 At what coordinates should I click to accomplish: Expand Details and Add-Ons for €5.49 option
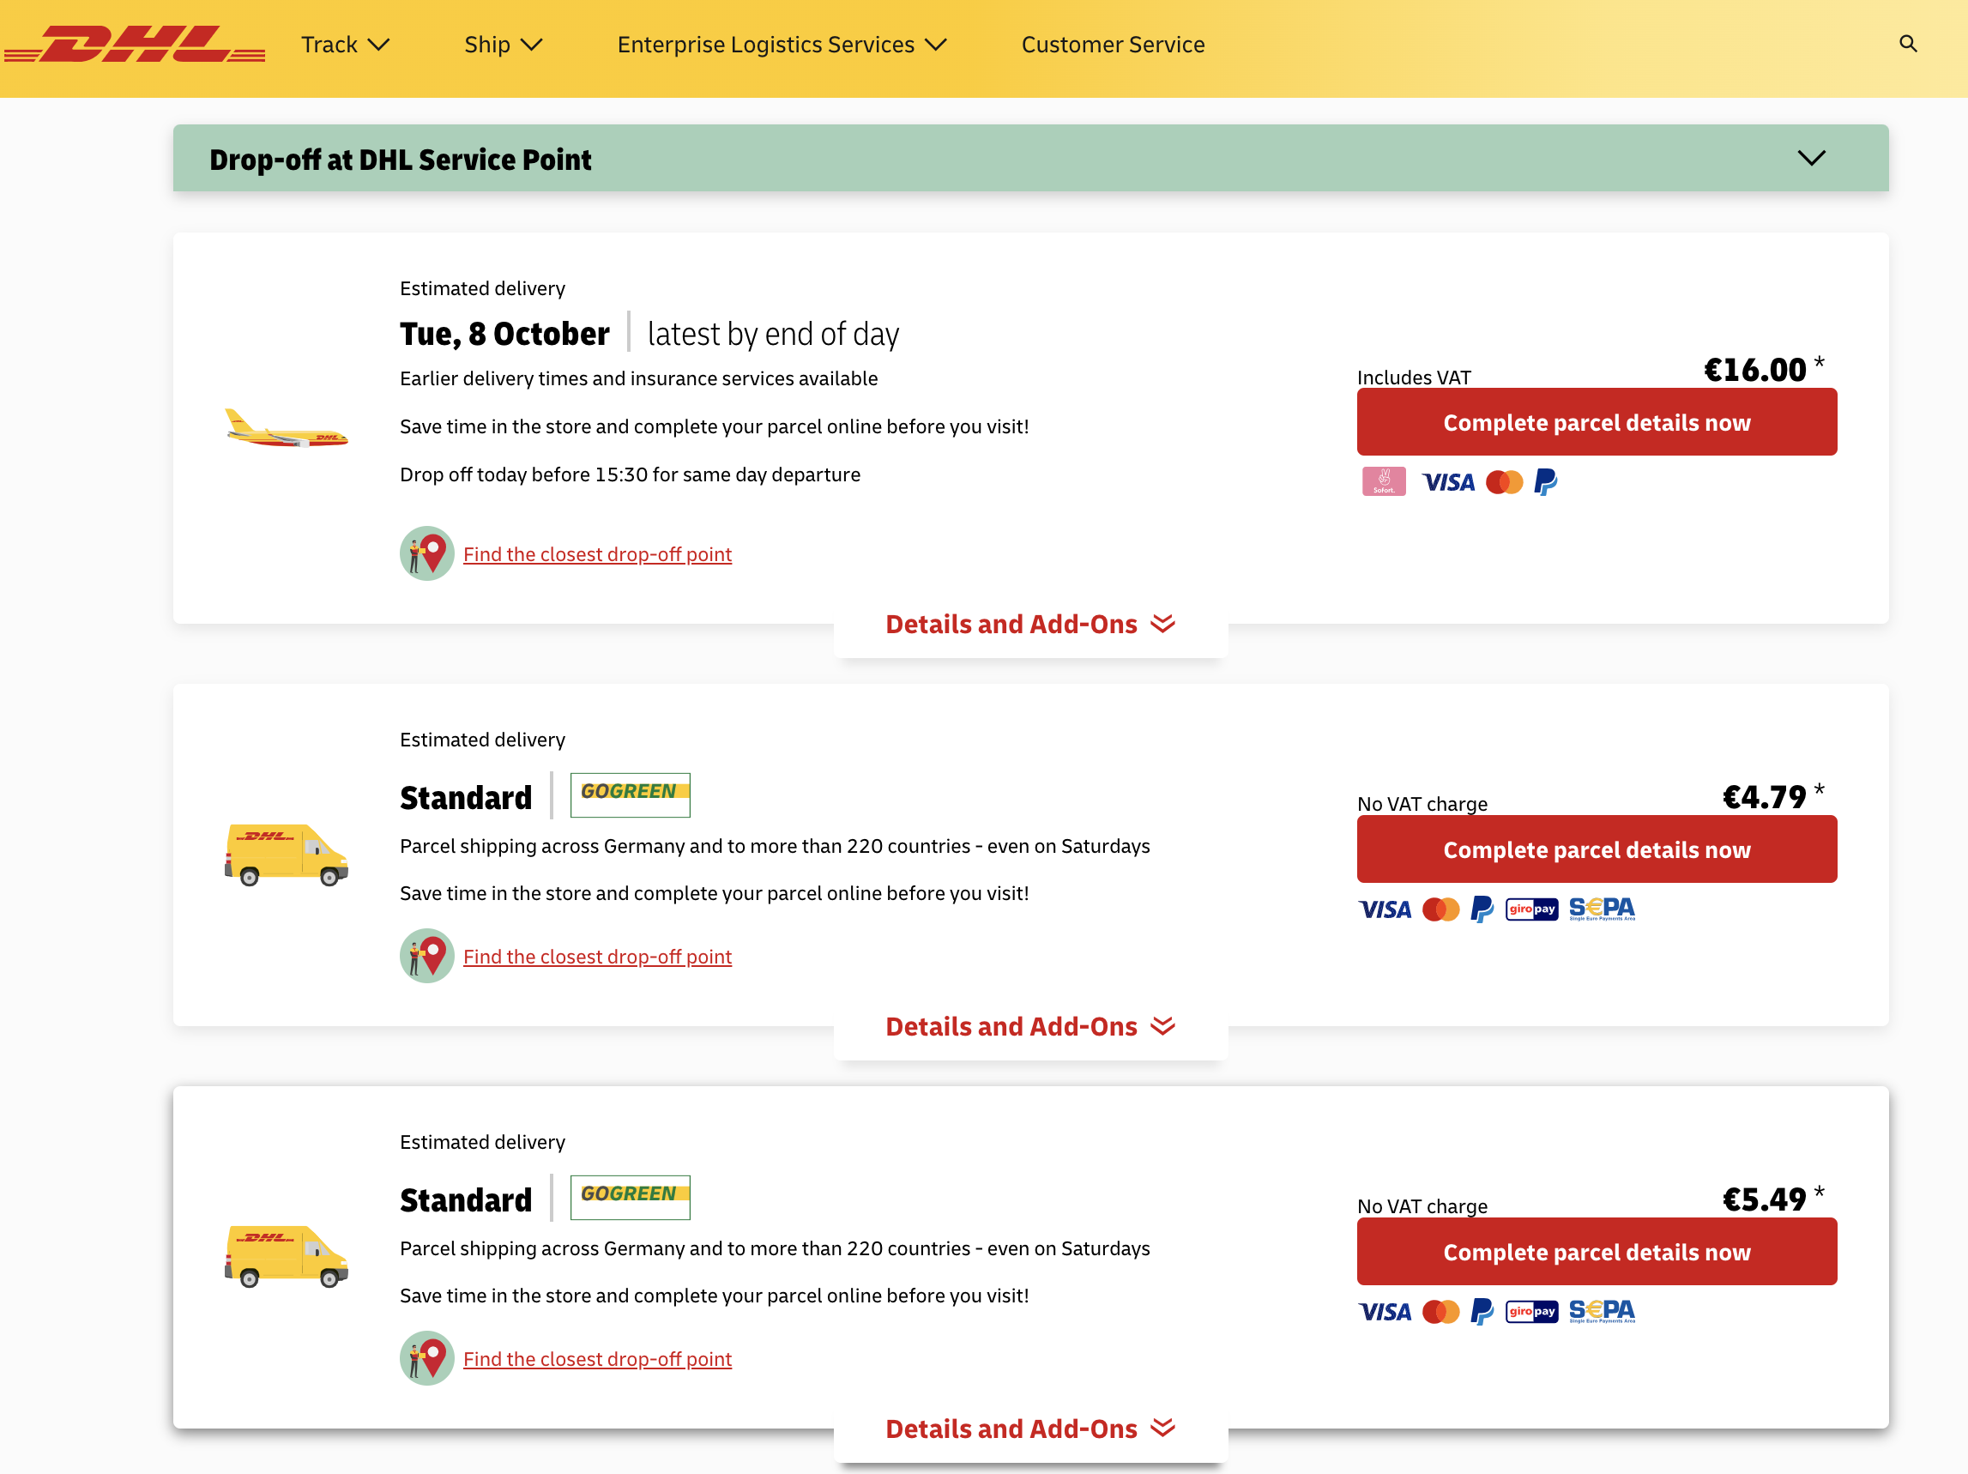[1030, 1429]
